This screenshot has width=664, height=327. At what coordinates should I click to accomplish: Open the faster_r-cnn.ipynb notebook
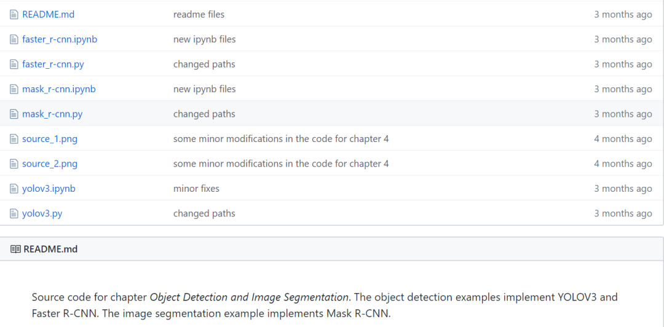[x=60, y=39]
